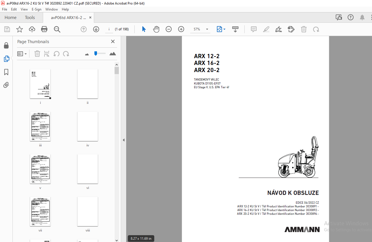
Task: Open the Window menu
Action: (52, 9)
